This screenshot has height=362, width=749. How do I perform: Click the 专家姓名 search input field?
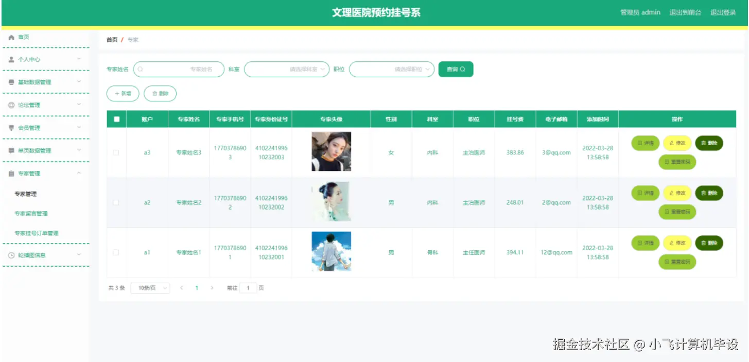(x=179, y=69)
